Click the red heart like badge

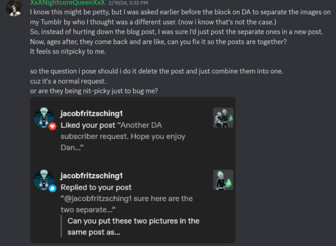click(x=52, y=126)
